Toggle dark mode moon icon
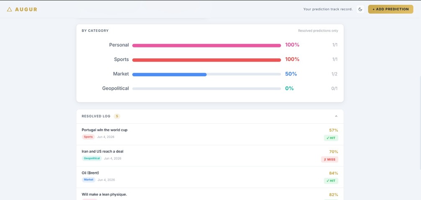 (x=360, y=9)
